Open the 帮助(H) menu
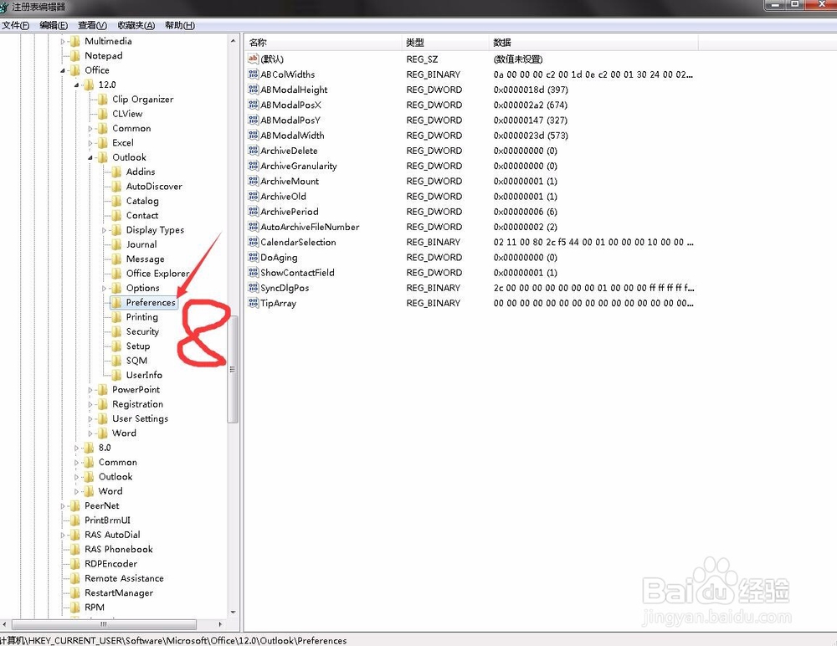Image resolution: width=837 pixels, height=646 pixels. [x=180, y=26]
